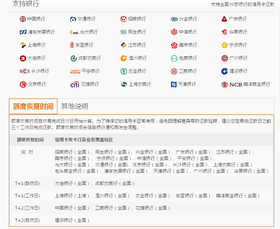The height and width of the screenshot is (229, 280).
Task: Click the 实 时 row label
Action: point(27,152)
